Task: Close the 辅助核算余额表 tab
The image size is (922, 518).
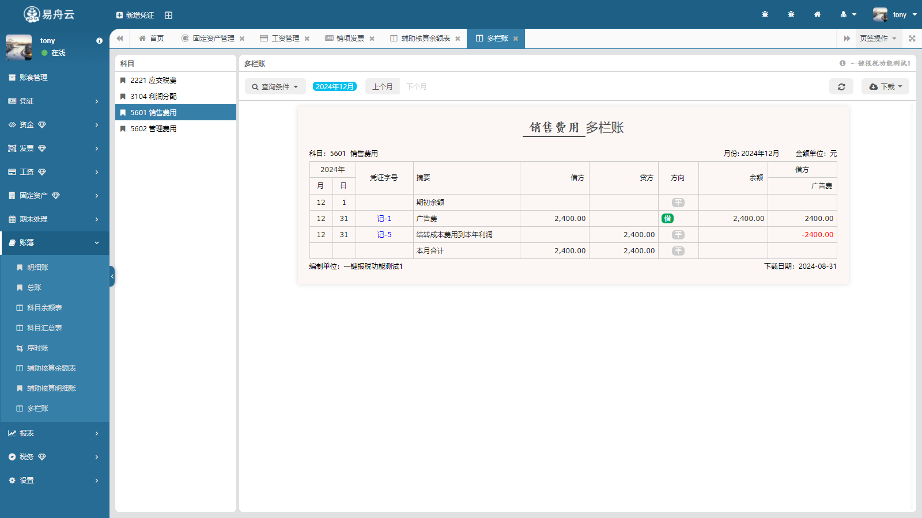Action: [458, 39]
